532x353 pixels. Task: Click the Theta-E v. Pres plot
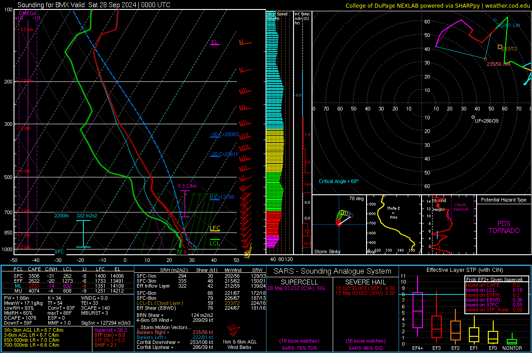[394, 225]
